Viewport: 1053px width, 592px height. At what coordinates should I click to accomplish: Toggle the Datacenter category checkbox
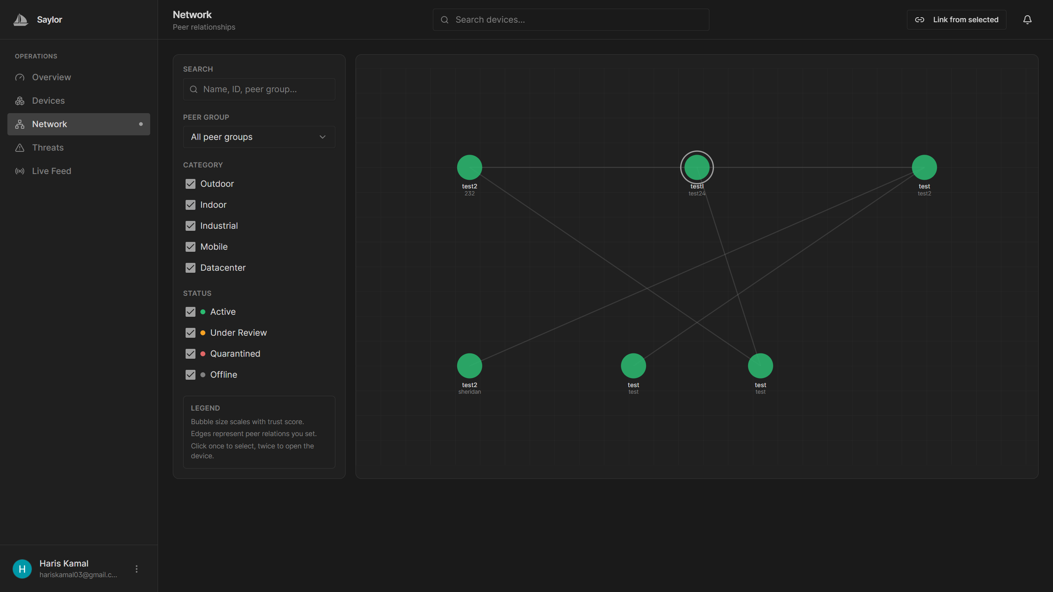pos(190,268)
